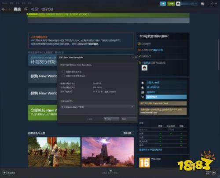This screenshot has width=220, height=178.
Task: Open the New World EULA notice
Action: pos(163,111)
